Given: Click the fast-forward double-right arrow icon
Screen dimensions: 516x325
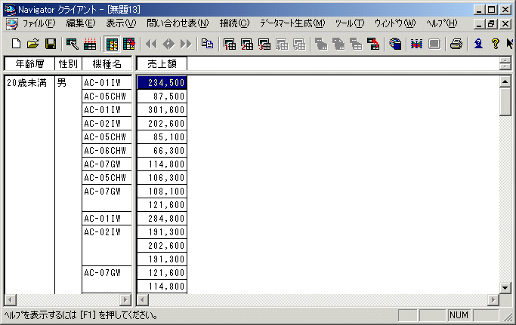Looking at the screenshot, I should coord(186,44).
